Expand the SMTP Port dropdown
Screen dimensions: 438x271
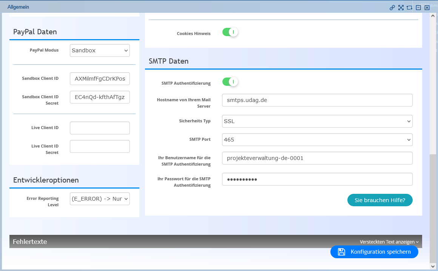317,140
